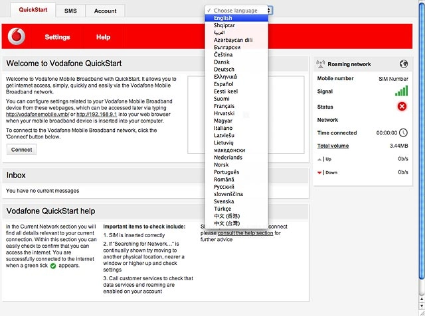The height and width of the screenshot is (316, 425).
Task: Click the Connect button
Action: tap(21, 150)
